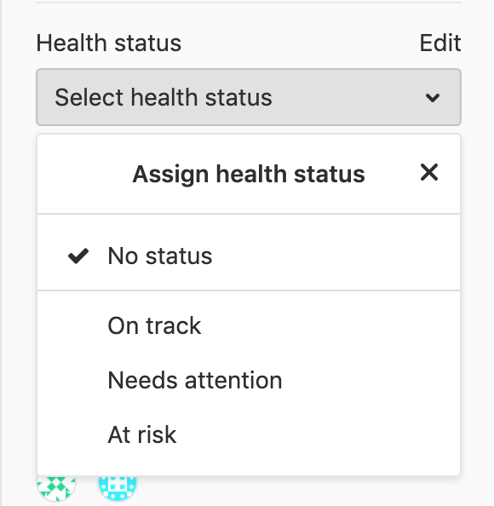Select the No status option
The image size is (494, 506).
point(249,256)
